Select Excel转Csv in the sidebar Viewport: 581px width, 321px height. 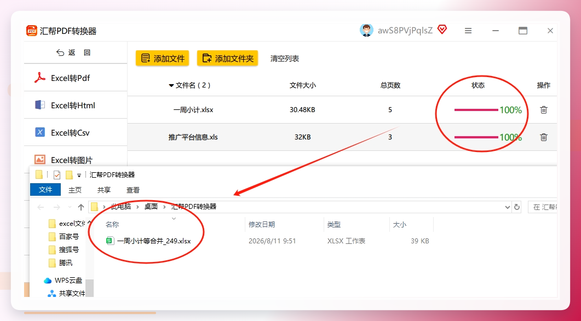(x=76, y=132)
